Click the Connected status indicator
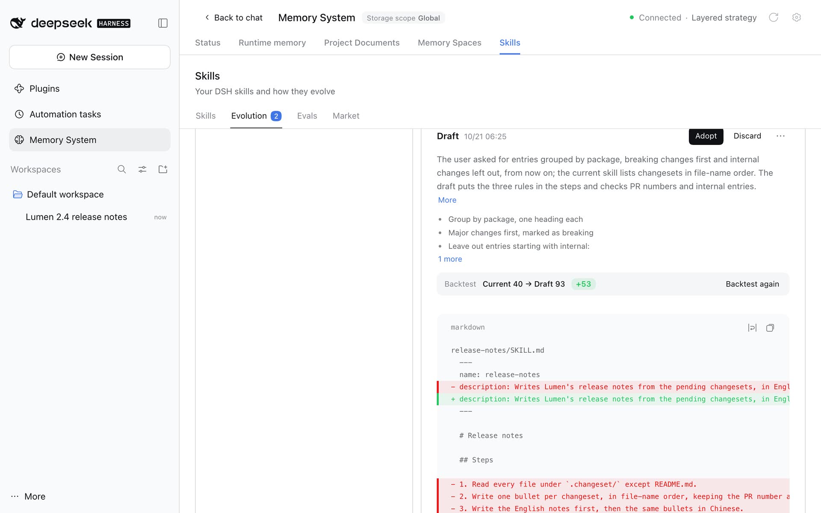 (656, 18)
